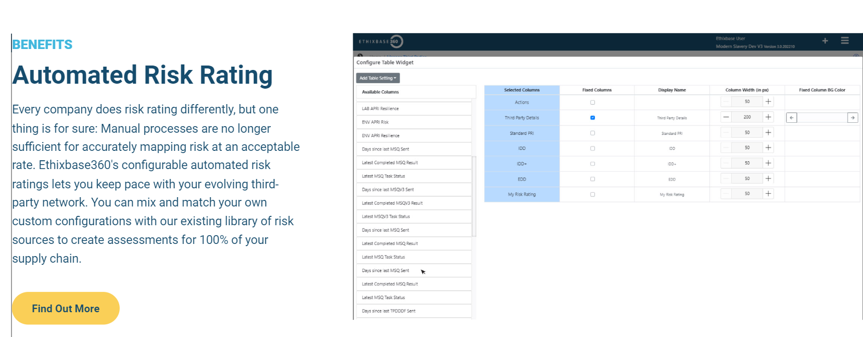Open the hamburger menu icon
Screen dimensions: 863x337
click(845, 41)
